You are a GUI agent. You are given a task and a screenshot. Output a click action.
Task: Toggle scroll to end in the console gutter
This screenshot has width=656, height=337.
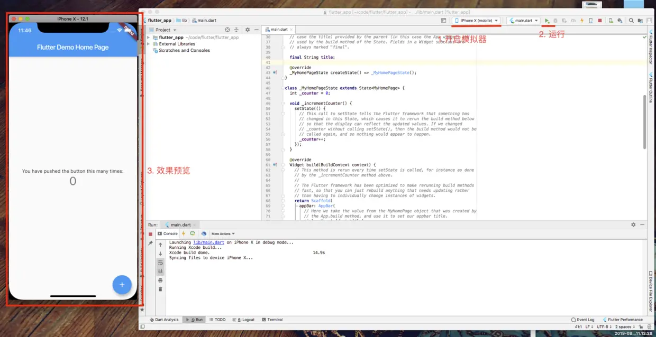click(160, 271)
